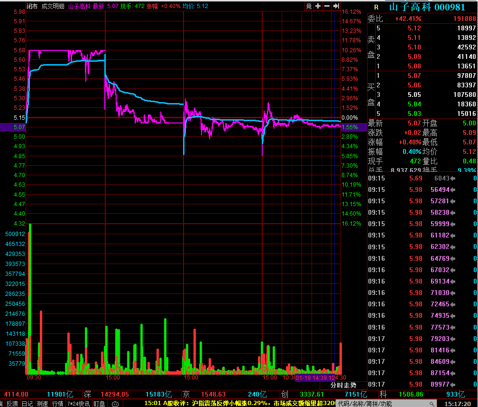Open 测速 speed test in status bar
The width and height of the screenshot is (478, 407).
42,404
